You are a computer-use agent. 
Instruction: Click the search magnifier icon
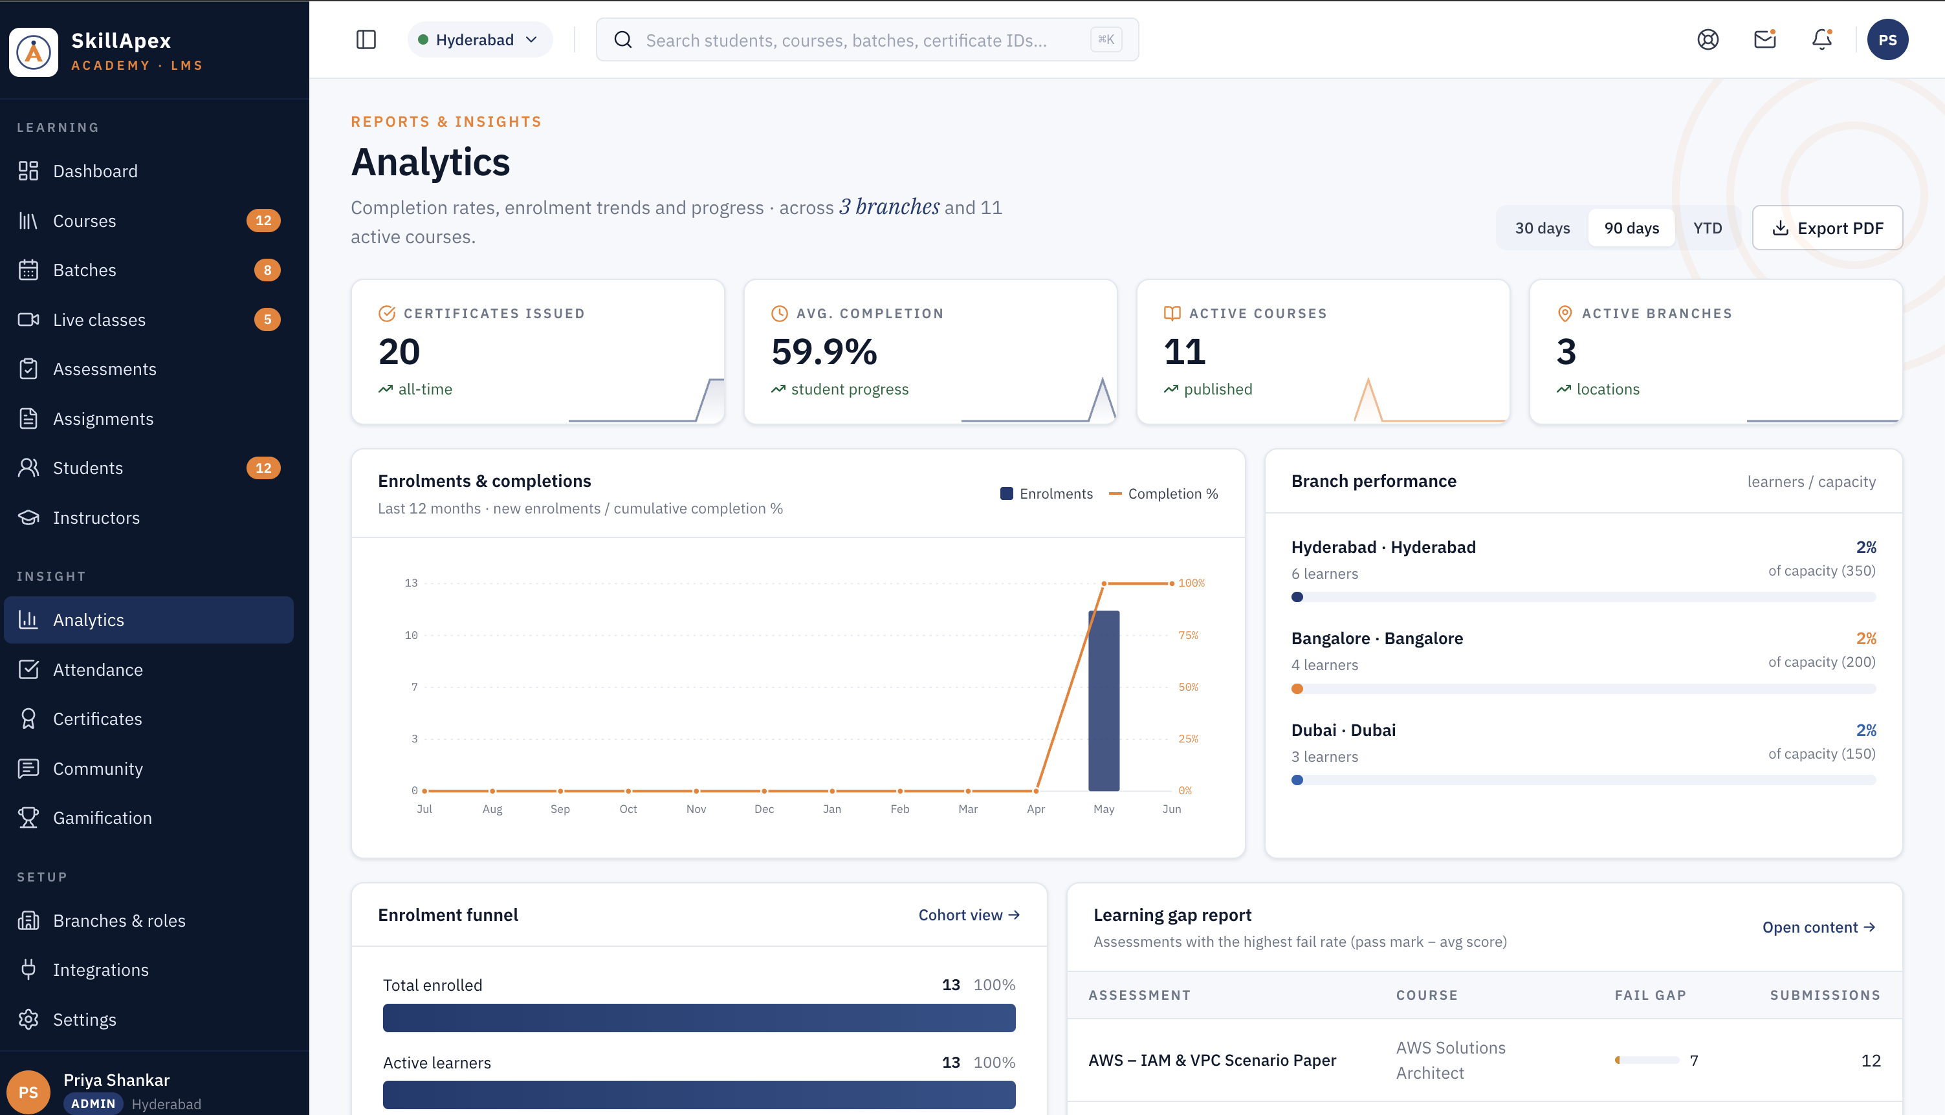623,40
